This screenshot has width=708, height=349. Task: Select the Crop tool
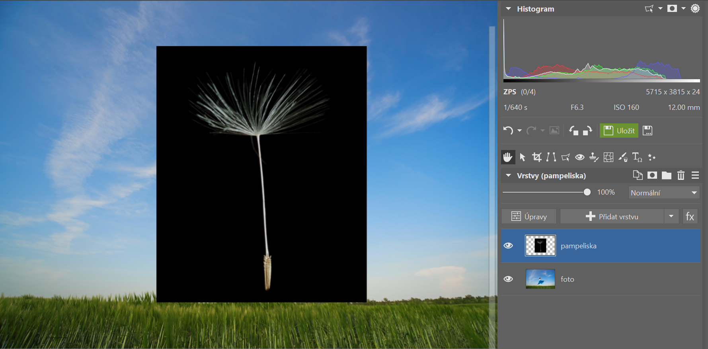[x=537, y=157]
